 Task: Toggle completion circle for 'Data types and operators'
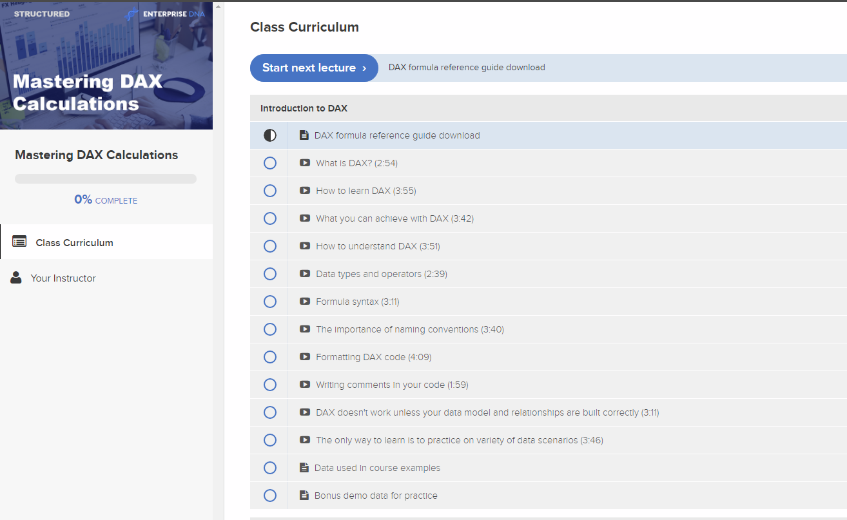[270, 274]
